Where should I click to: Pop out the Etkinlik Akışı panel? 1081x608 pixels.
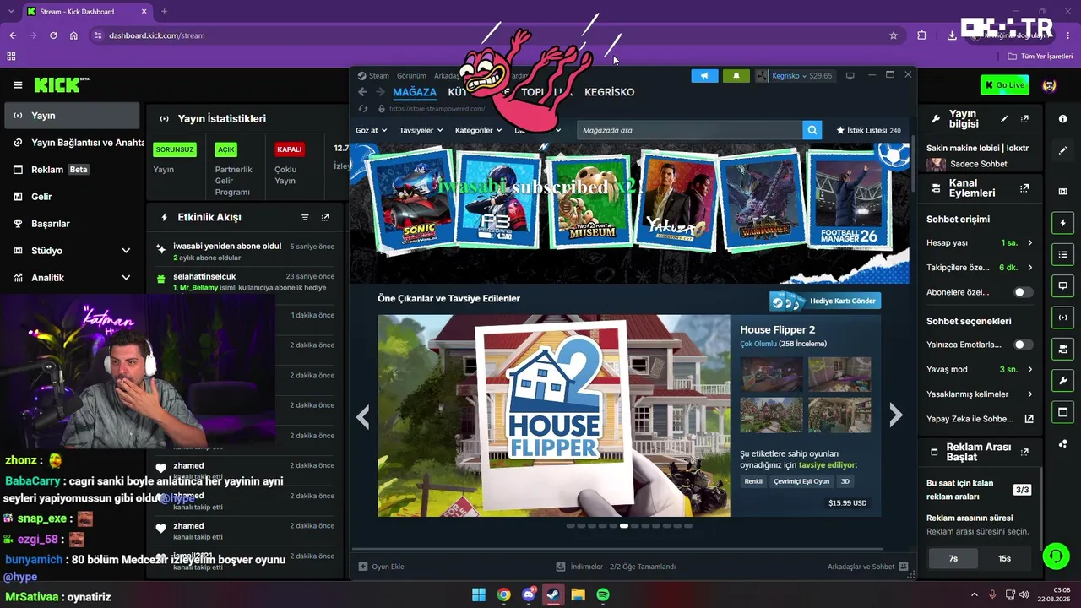click(325, 218)
